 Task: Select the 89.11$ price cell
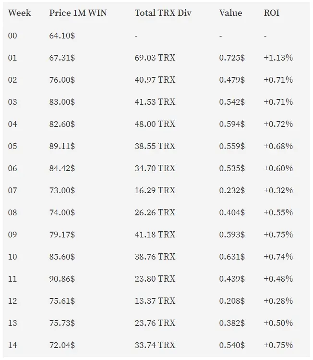[x=62, y=146]
